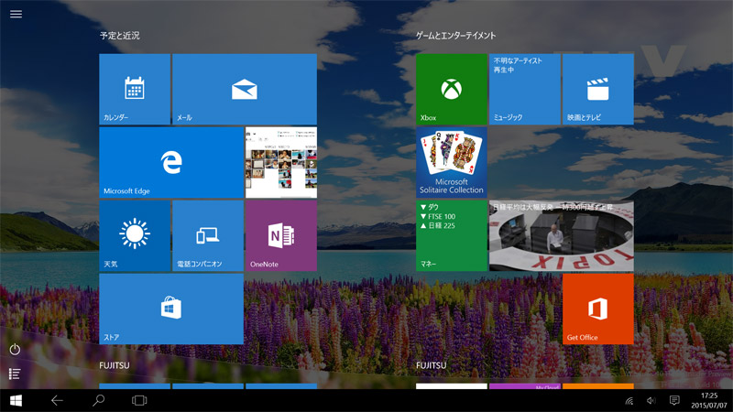This screenshot has height=412, width=733.
Task: Open the Weather (天気) tile
Action: click(x=135, y=235)
